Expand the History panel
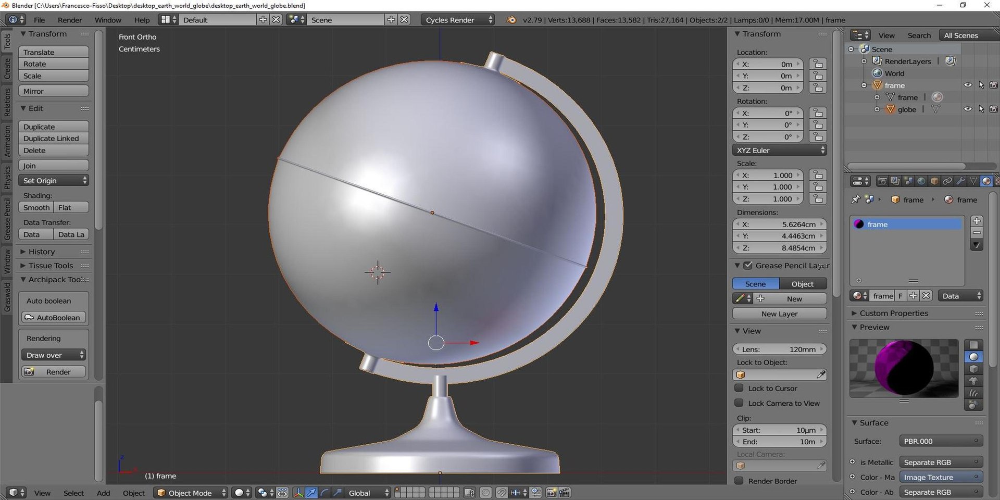Viewport: 1000px width, 500px height. coord(41,252)
